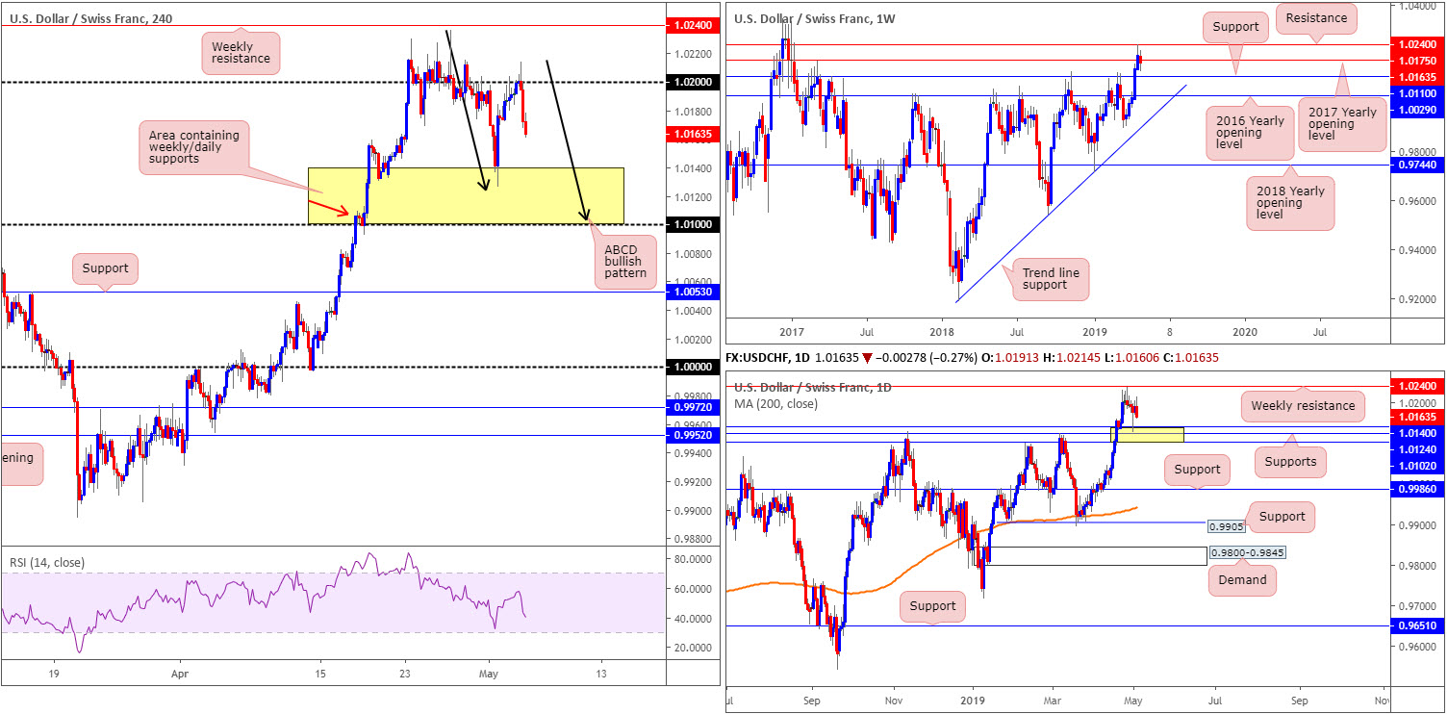Viewport: 1448px width, 714px height.
Task: Click the '1.01020' blue price label on the daily chart
Action: [x=1418, y=465]
